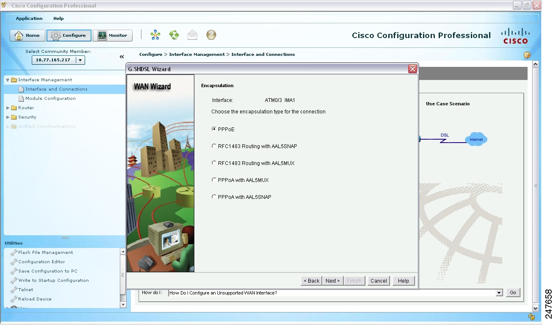This screenshot has width=553, height=325.
Task: Cancel the G.SHDSL Wizard
Action: pos(379,281)
